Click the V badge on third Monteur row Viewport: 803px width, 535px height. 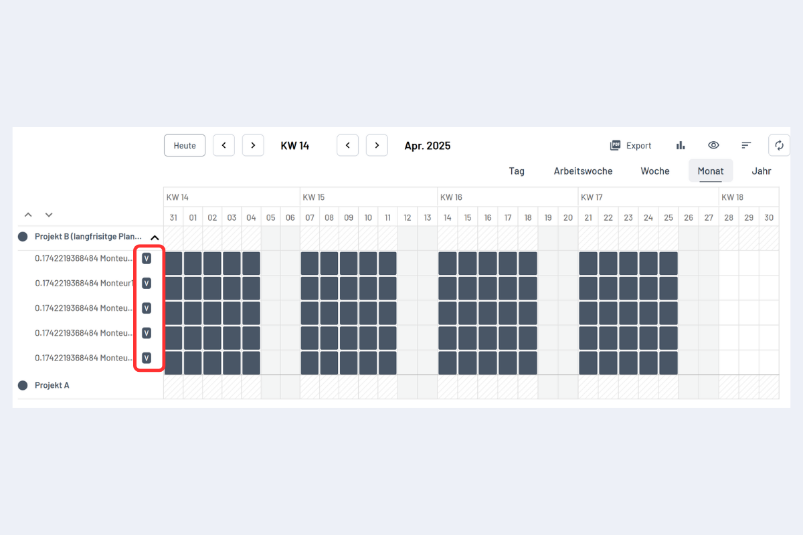(x=147, y=308)
